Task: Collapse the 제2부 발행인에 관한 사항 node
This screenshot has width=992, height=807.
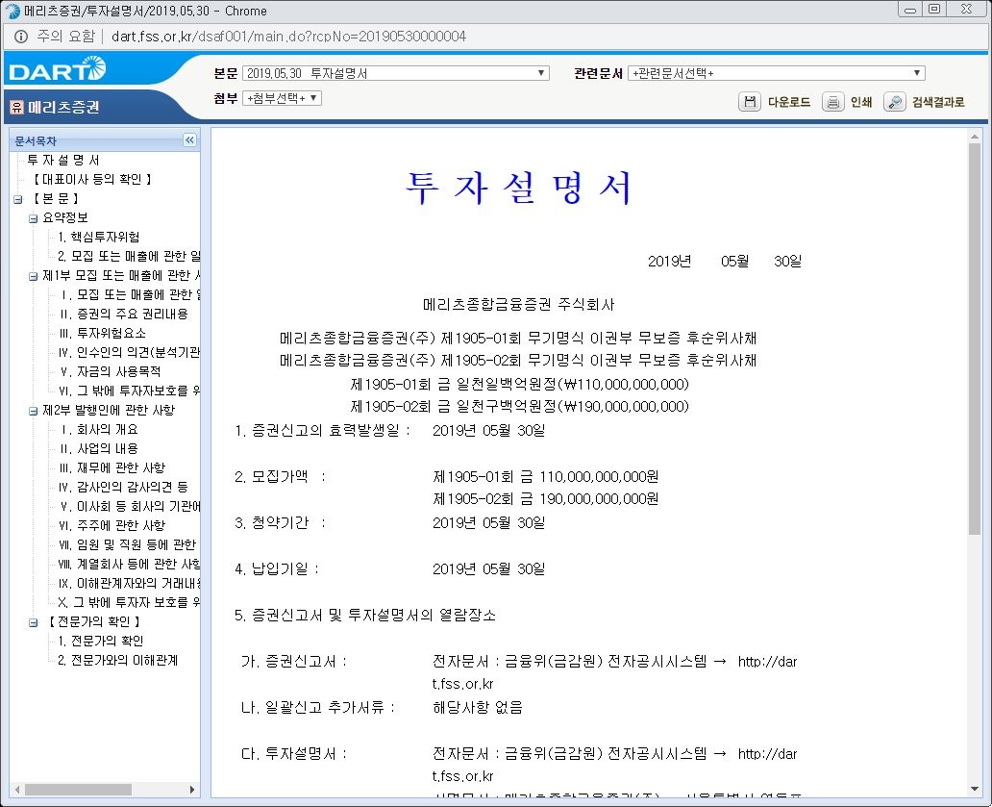Action: tap(33, 411)
